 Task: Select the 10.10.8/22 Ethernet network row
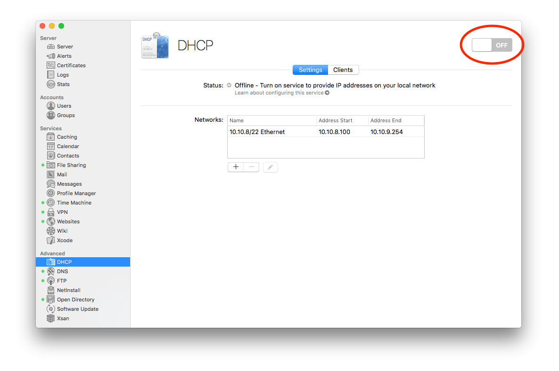click(x=326, y=132)
